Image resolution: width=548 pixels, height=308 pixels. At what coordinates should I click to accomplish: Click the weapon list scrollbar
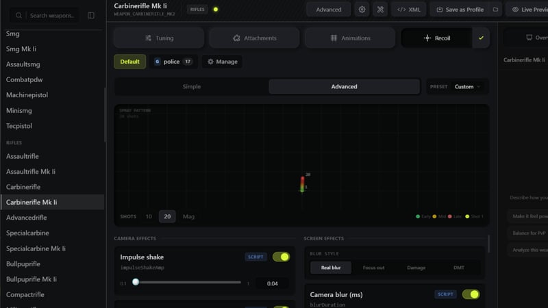click(105, 114)
